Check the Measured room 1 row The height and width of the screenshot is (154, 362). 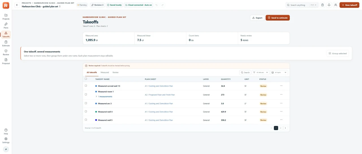click(86, 94)
